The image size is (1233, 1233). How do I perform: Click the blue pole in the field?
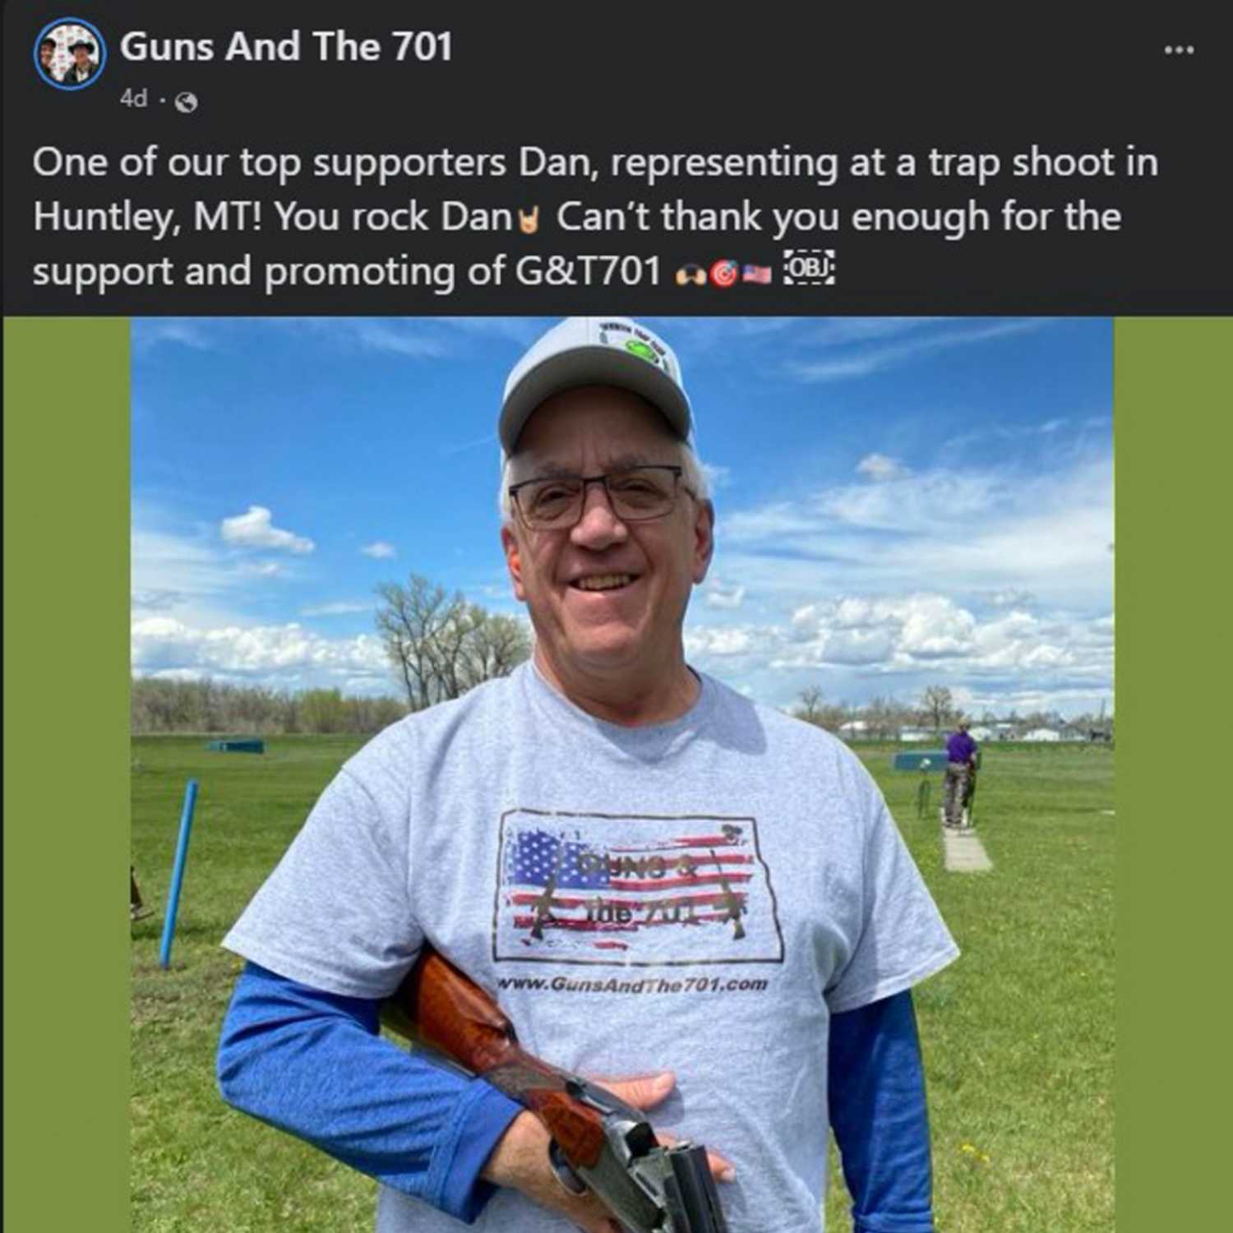(178, 874)
